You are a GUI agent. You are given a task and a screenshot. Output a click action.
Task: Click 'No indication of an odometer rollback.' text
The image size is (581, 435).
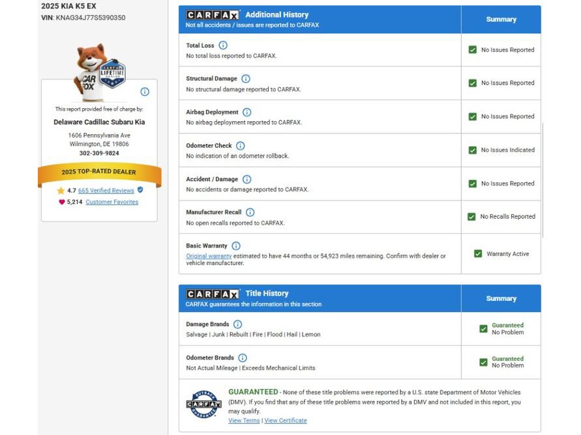click(237, 156)
